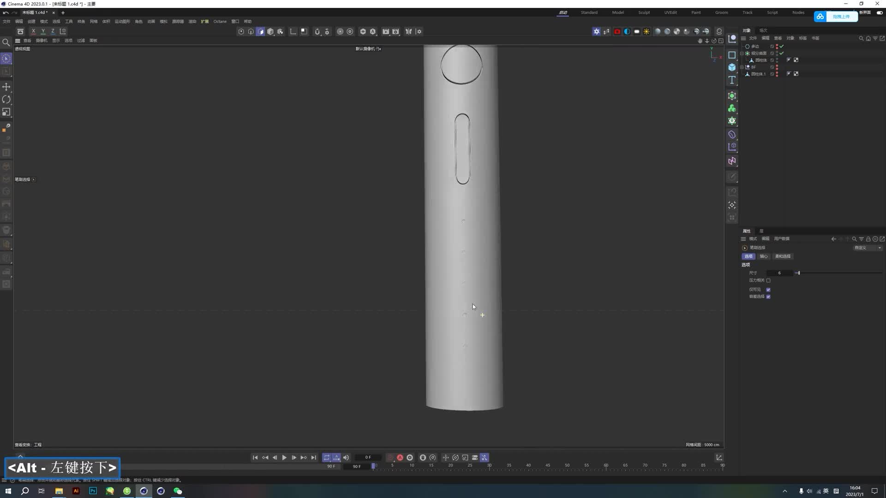Click the search magnifier in left toolbar
Image resolution: width=886 pixels, height=498 pixels.
point(6,42)
